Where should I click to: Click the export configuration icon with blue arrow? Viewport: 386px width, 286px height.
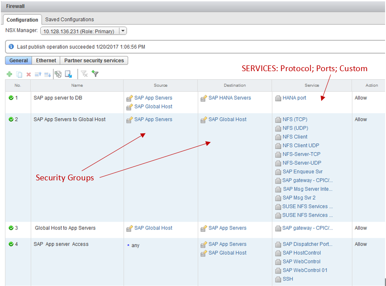[x=69, y=74]
